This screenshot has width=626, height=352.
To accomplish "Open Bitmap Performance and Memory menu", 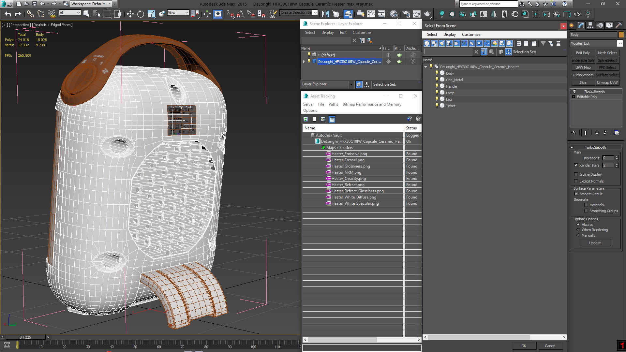I will point(372,104).
